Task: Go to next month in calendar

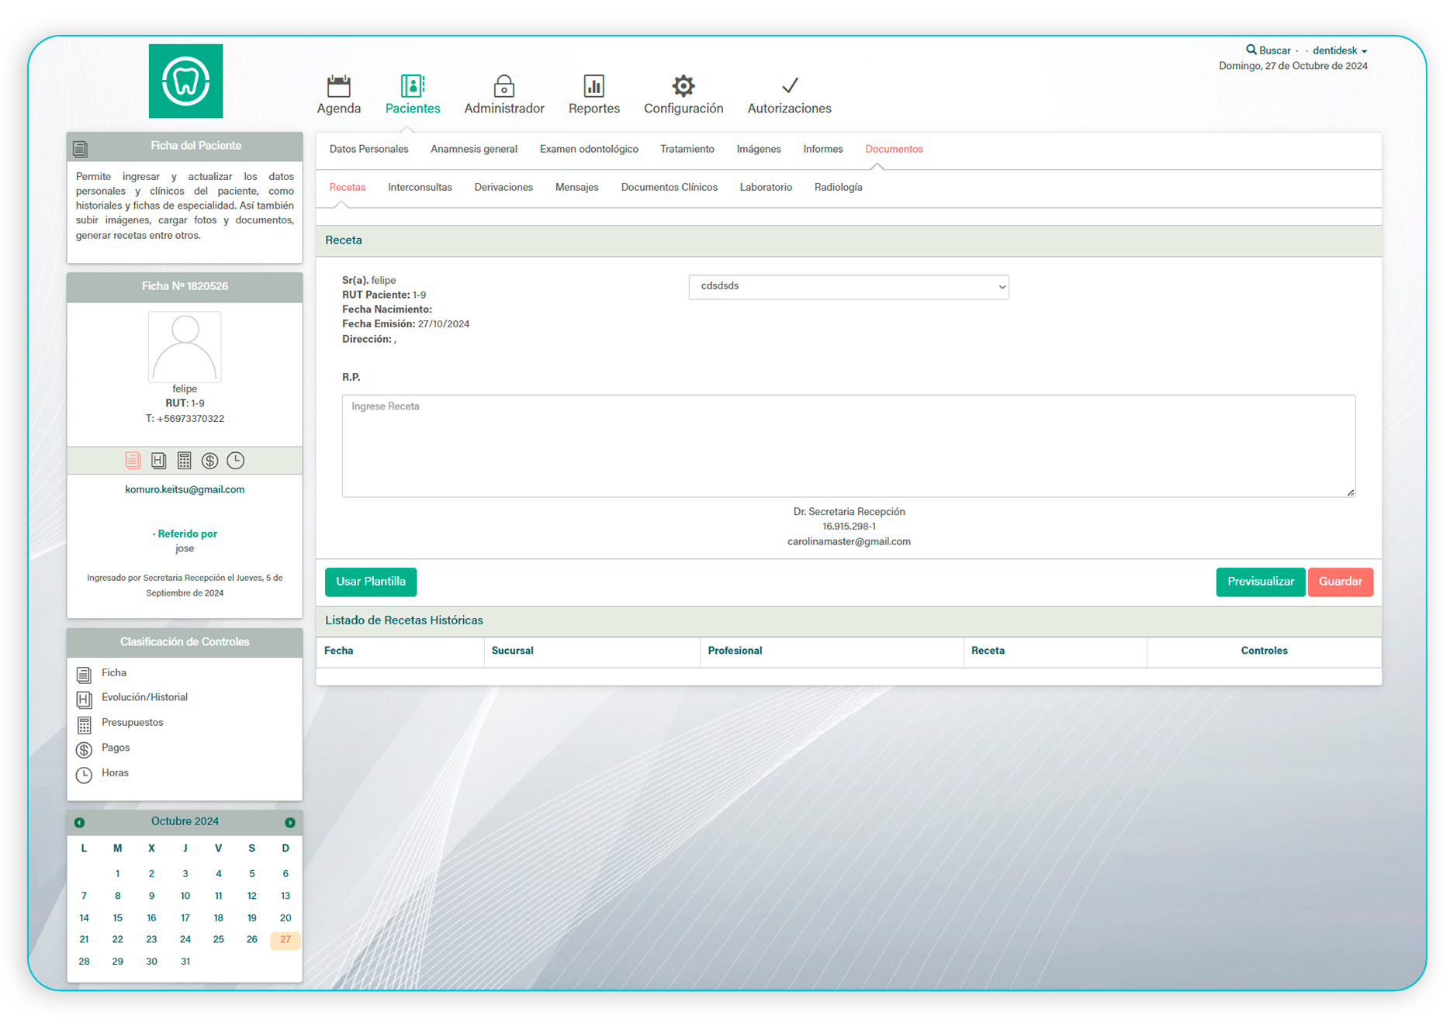Action: [289, 822]
